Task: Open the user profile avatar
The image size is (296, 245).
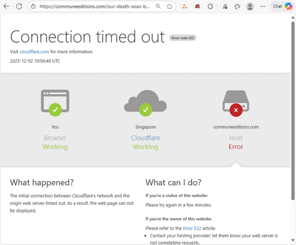Action: coord(250,7)
